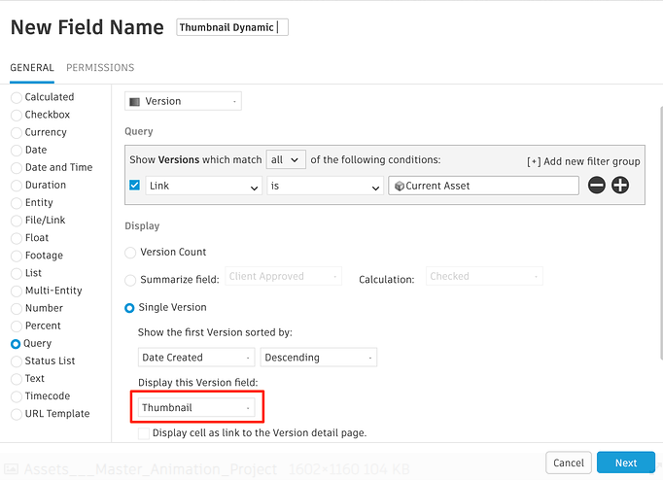Screen dimensions: 663x480
Task: Select the File/Link field type
Action: pos(17,221)
